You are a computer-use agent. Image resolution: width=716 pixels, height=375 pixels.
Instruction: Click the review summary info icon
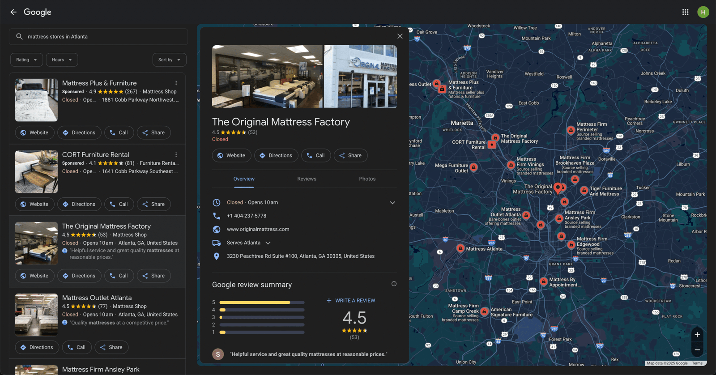click(x=394, y=284)
